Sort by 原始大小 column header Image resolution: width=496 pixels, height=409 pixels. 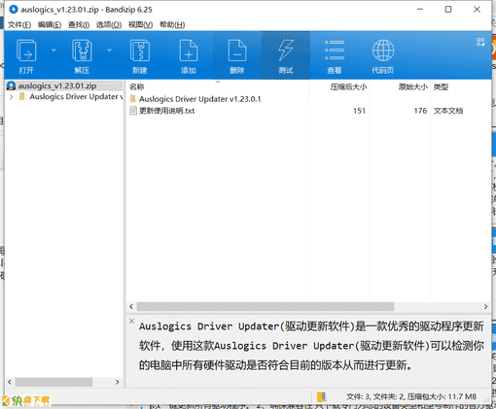[x=412, y=86]
